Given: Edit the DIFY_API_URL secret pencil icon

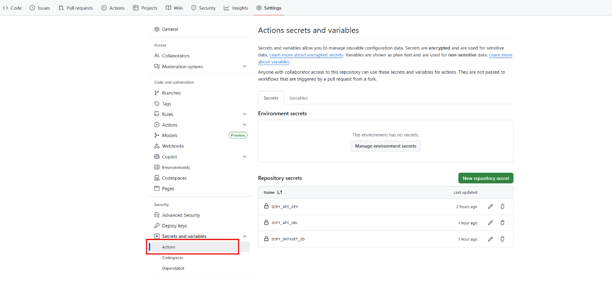Looking at the screenshot, I should [x=490, y=223].
